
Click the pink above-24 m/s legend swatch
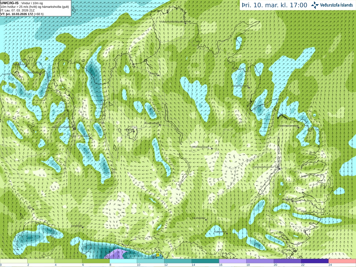click(342, 261)
